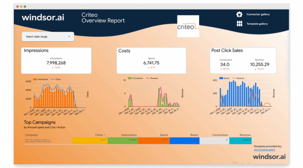
Task: Sort table by Clicks column arrow
Action: click(x=105, y=135)
